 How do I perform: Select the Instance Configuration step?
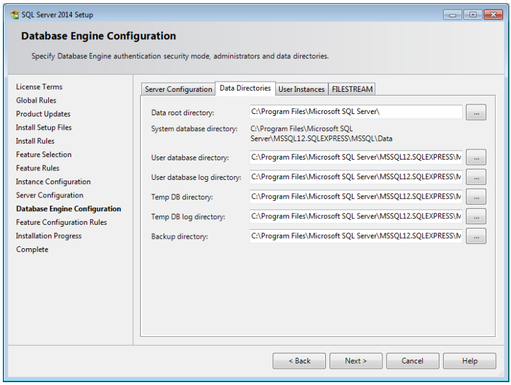(53, 181)
